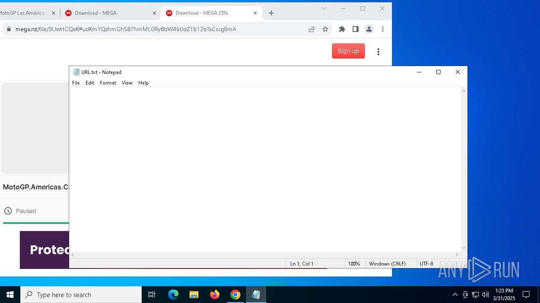Open the Notepad Edit menu

(x=90, y=83)
